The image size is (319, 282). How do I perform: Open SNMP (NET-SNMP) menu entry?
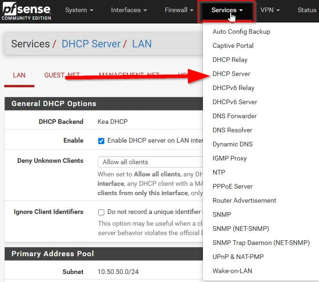(x=241, y=229)
